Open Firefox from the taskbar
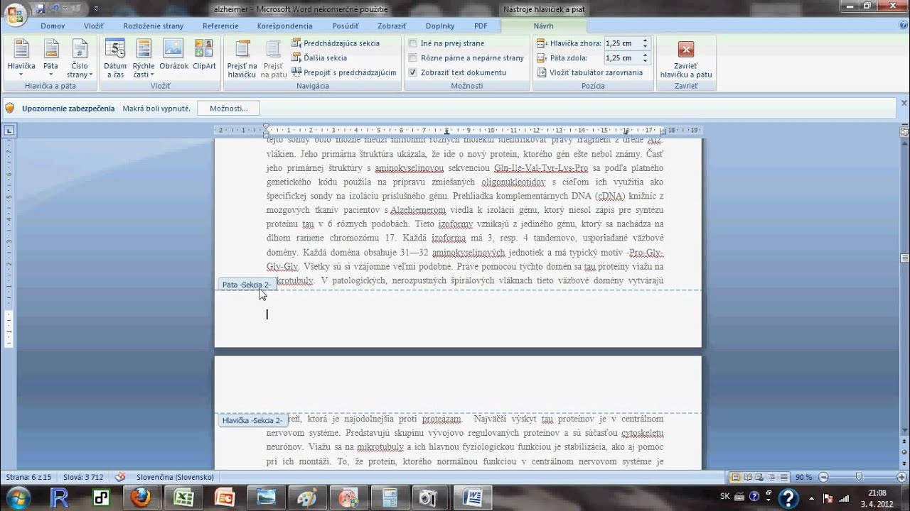The width and height of the screenshot is (910, 511). point(140,498)
